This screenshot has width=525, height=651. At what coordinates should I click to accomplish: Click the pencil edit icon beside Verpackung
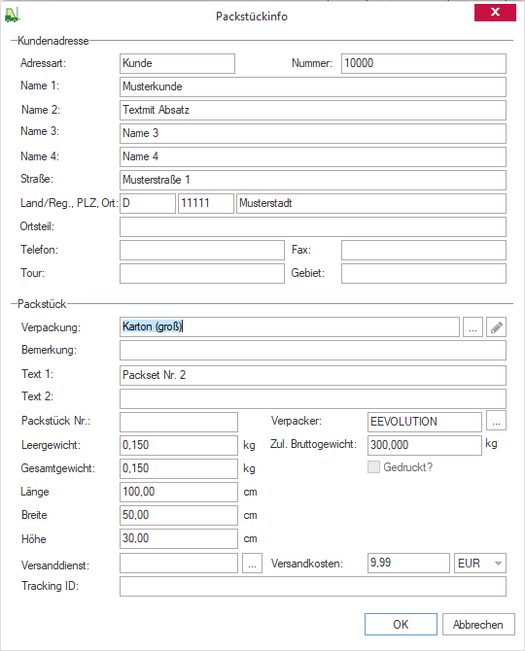point(496,327)
